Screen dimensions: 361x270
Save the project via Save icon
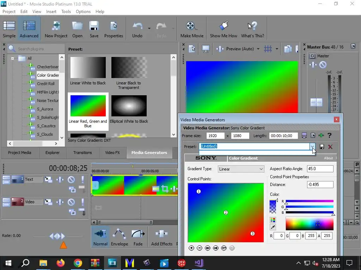pos(94,29)
